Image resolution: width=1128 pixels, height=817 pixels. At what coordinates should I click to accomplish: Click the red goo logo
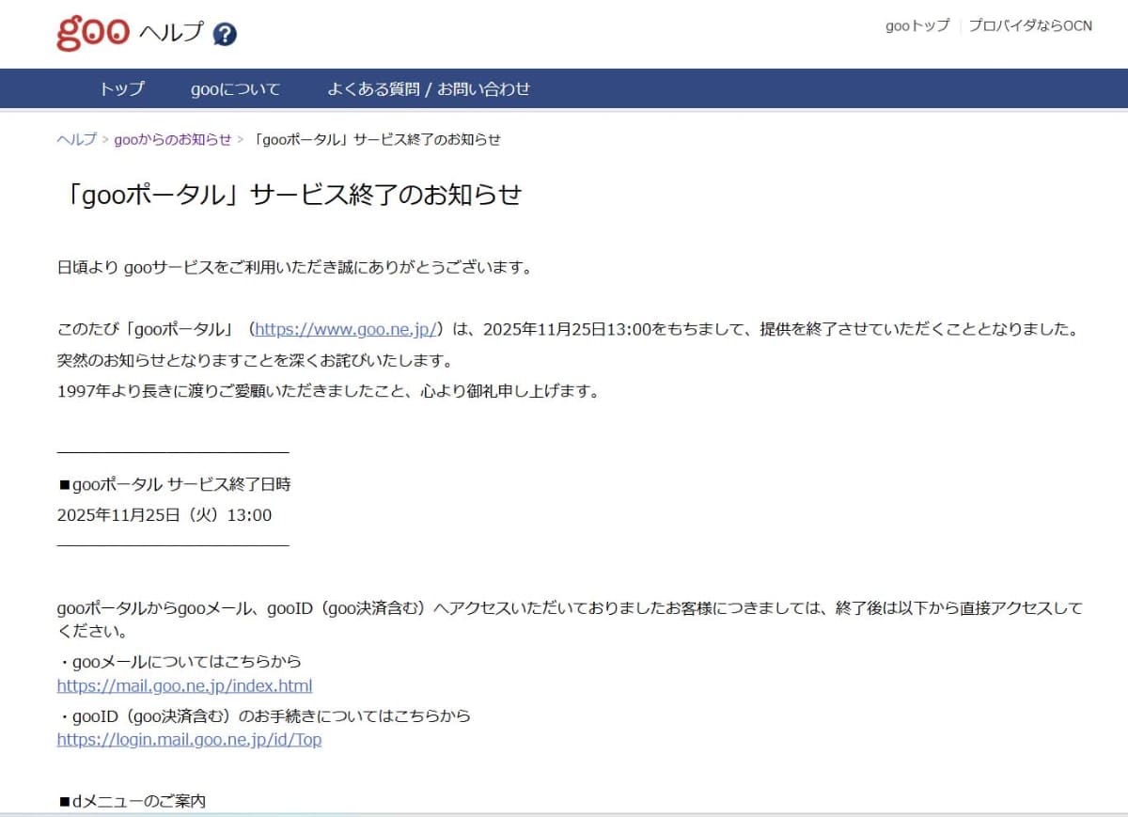coord(93,32)
